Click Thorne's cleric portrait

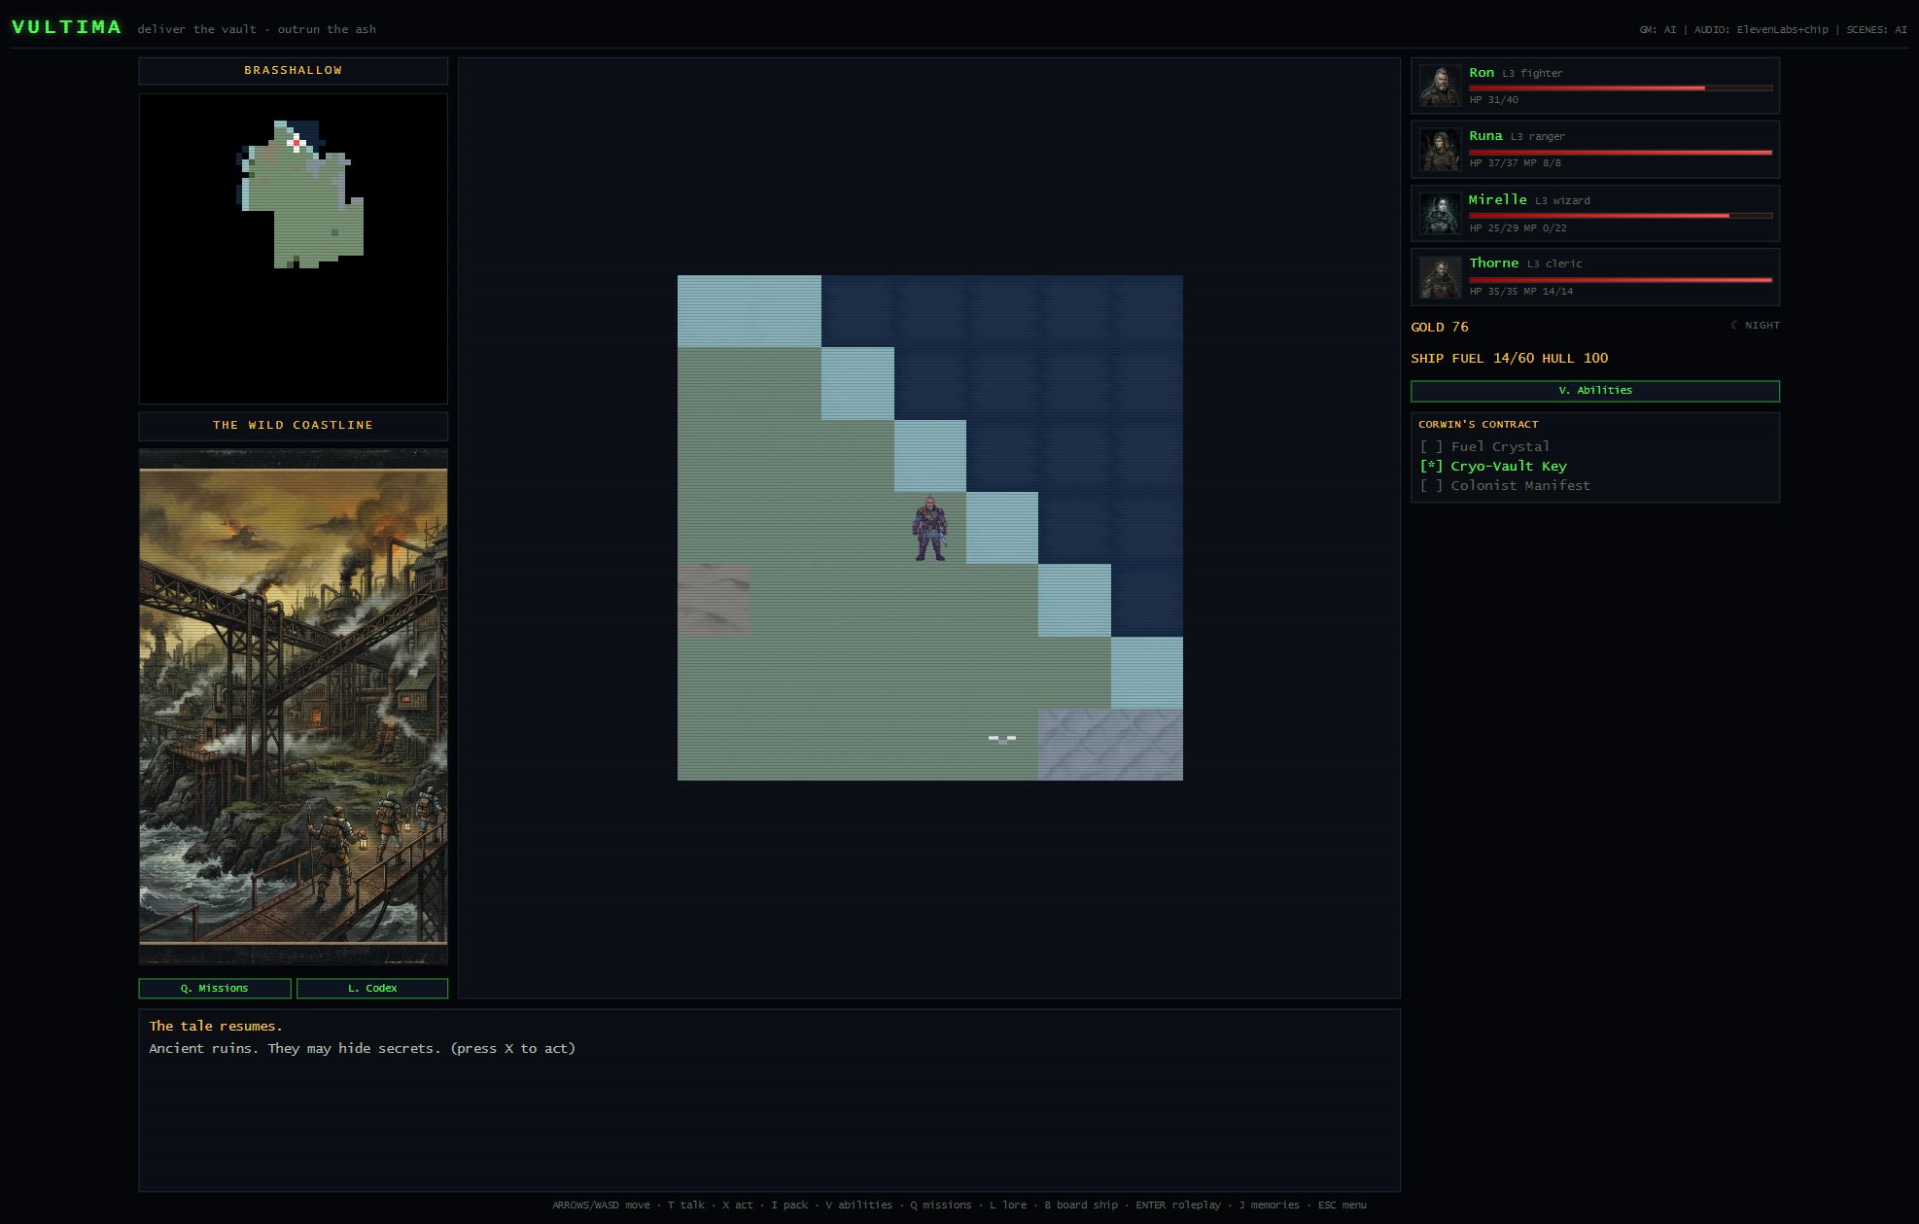point(1440,277)
